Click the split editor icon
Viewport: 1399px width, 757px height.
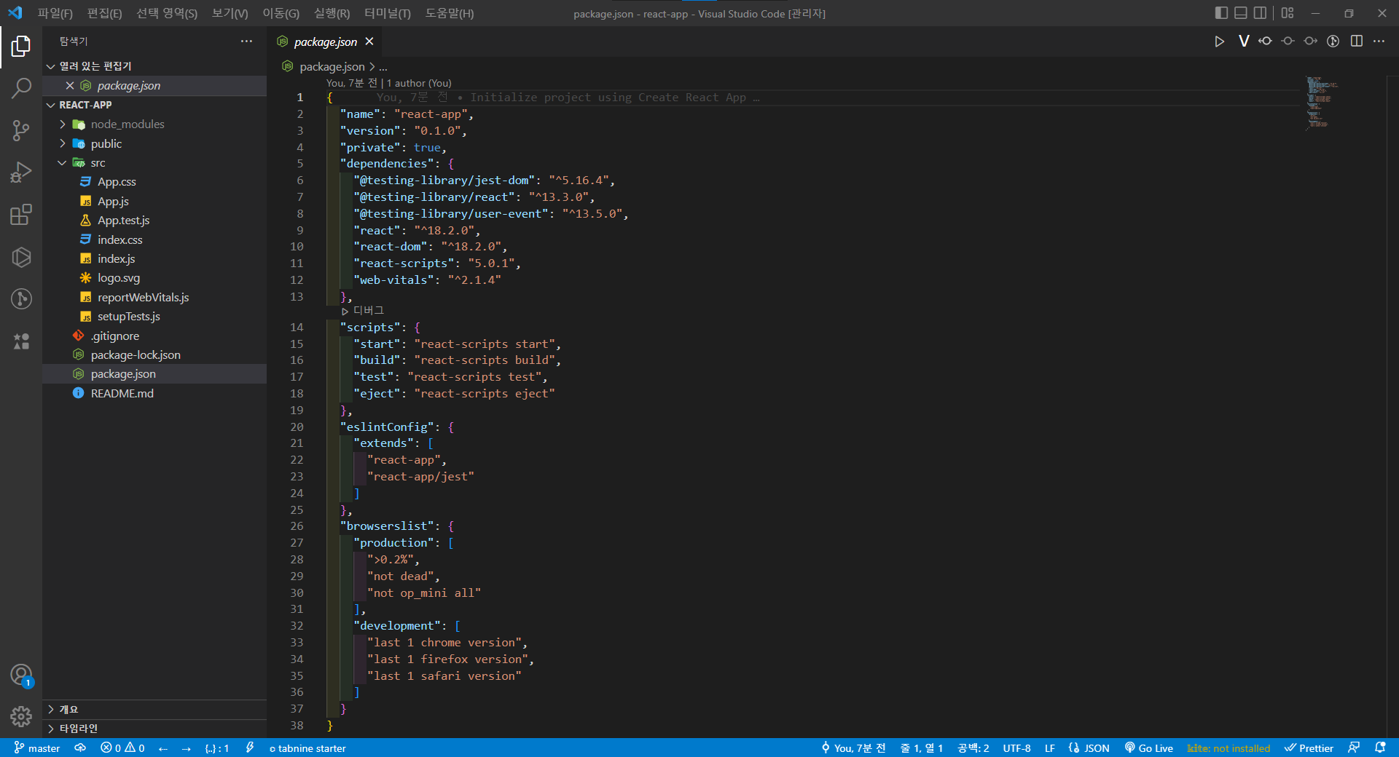point(1356,41)
